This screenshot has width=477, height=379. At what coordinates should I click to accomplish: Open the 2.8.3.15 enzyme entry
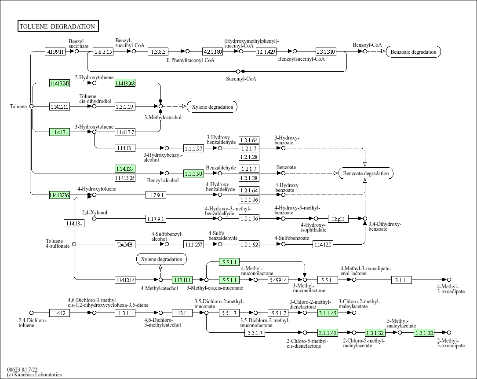(103, 52)
